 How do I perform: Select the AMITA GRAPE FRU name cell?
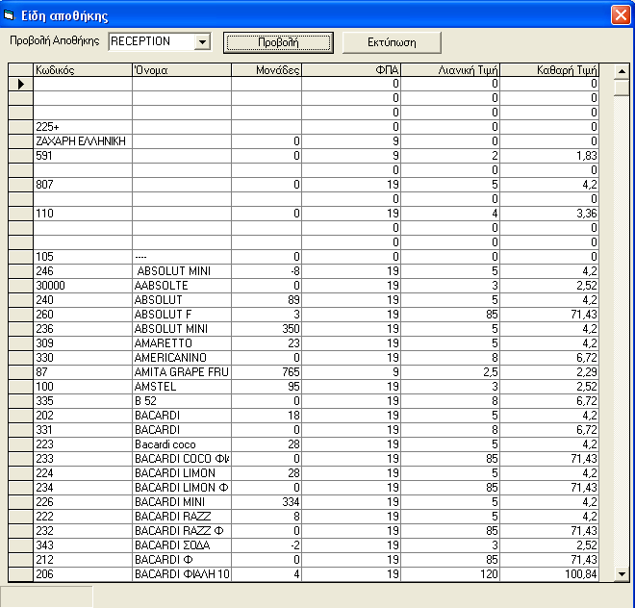[182, 372]
